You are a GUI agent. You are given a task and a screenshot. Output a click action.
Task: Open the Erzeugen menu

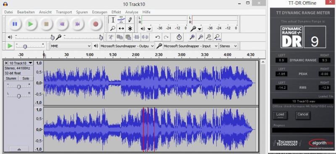click(100, 12)
